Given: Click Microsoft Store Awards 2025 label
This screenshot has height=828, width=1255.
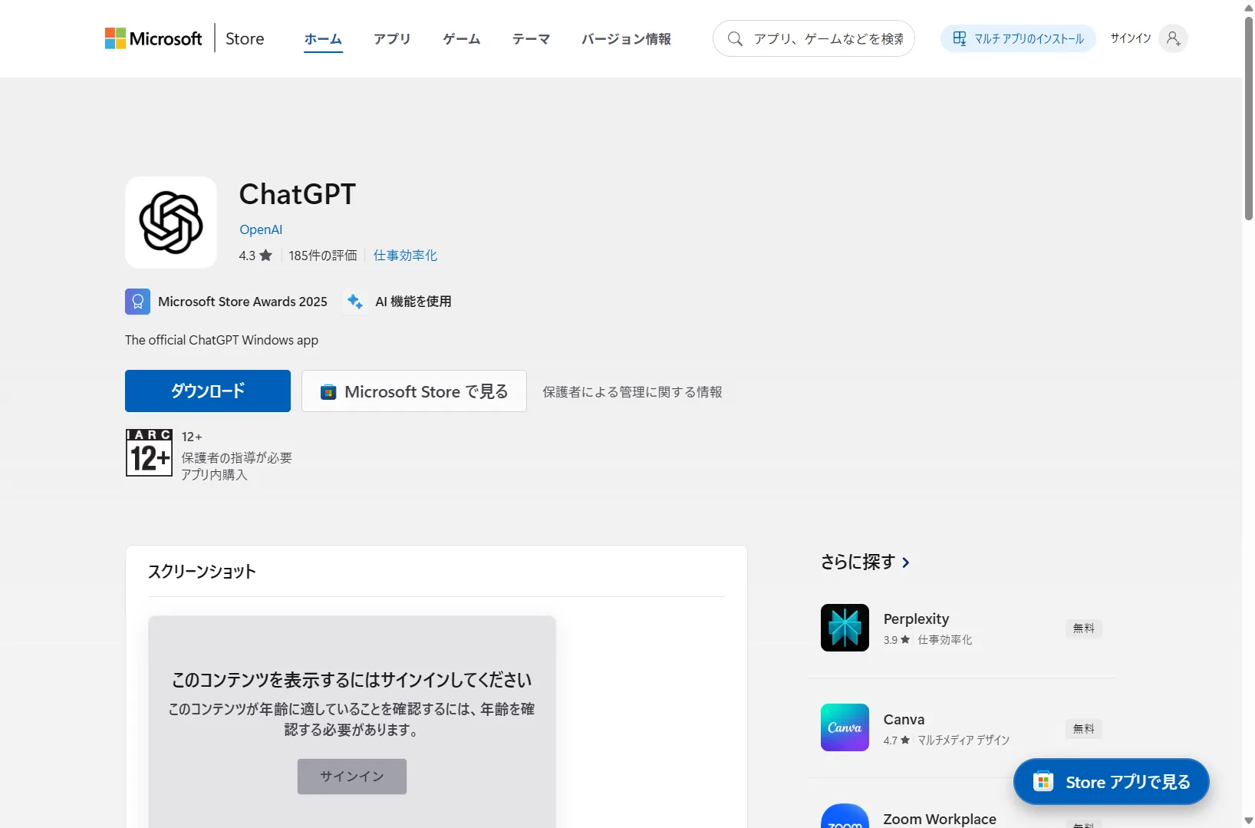Looking at the screenshot, I should (242, 302).
